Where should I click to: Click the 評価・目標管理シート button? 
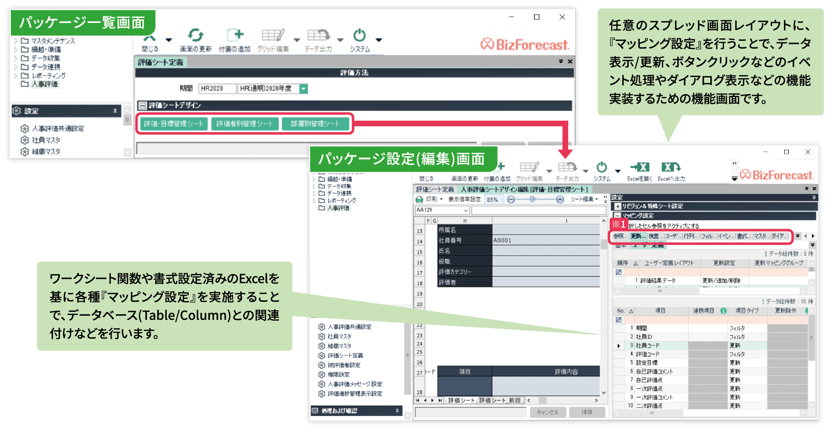(x=174, y=124)
